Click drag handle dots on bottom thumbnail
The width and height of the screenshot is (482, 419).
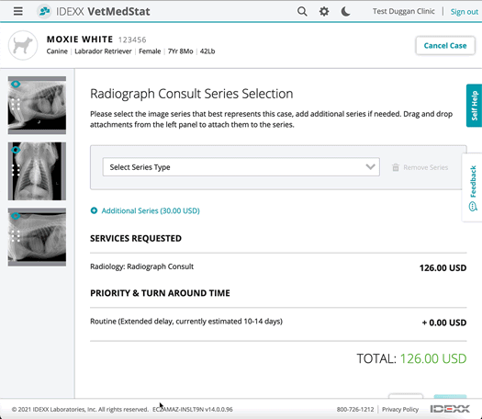pyautogui.click(x=16, y=236)
